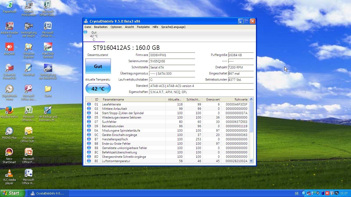
Task: Click the Grenzwert column header
Action: point(212,99)
